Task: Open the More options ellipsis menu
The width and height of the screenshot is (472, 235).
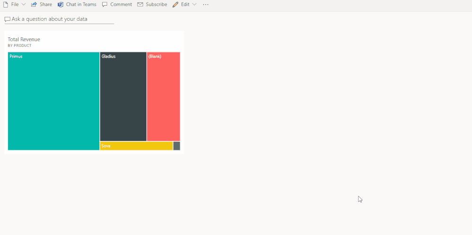Action: pyautogui.click(x=206, y=4)
